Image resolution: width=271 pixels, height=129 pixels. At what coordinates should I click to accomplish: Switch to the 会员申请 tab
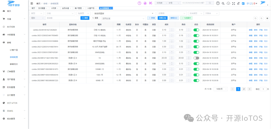[x=66, y=8]
